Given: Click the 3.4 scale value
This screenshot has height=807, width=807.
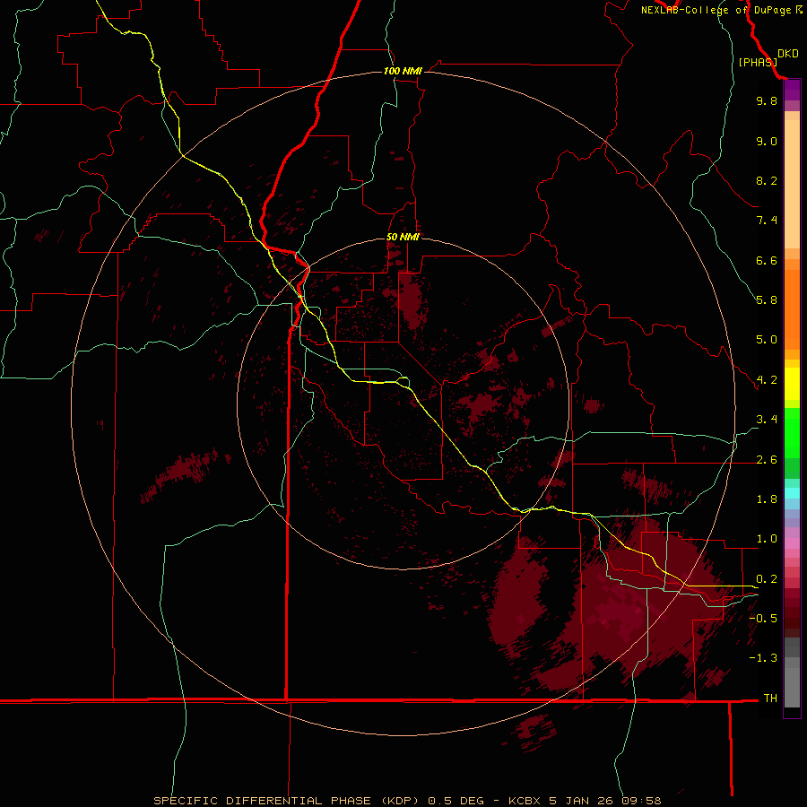Looking at the screenshot, I should coord(767,420).
